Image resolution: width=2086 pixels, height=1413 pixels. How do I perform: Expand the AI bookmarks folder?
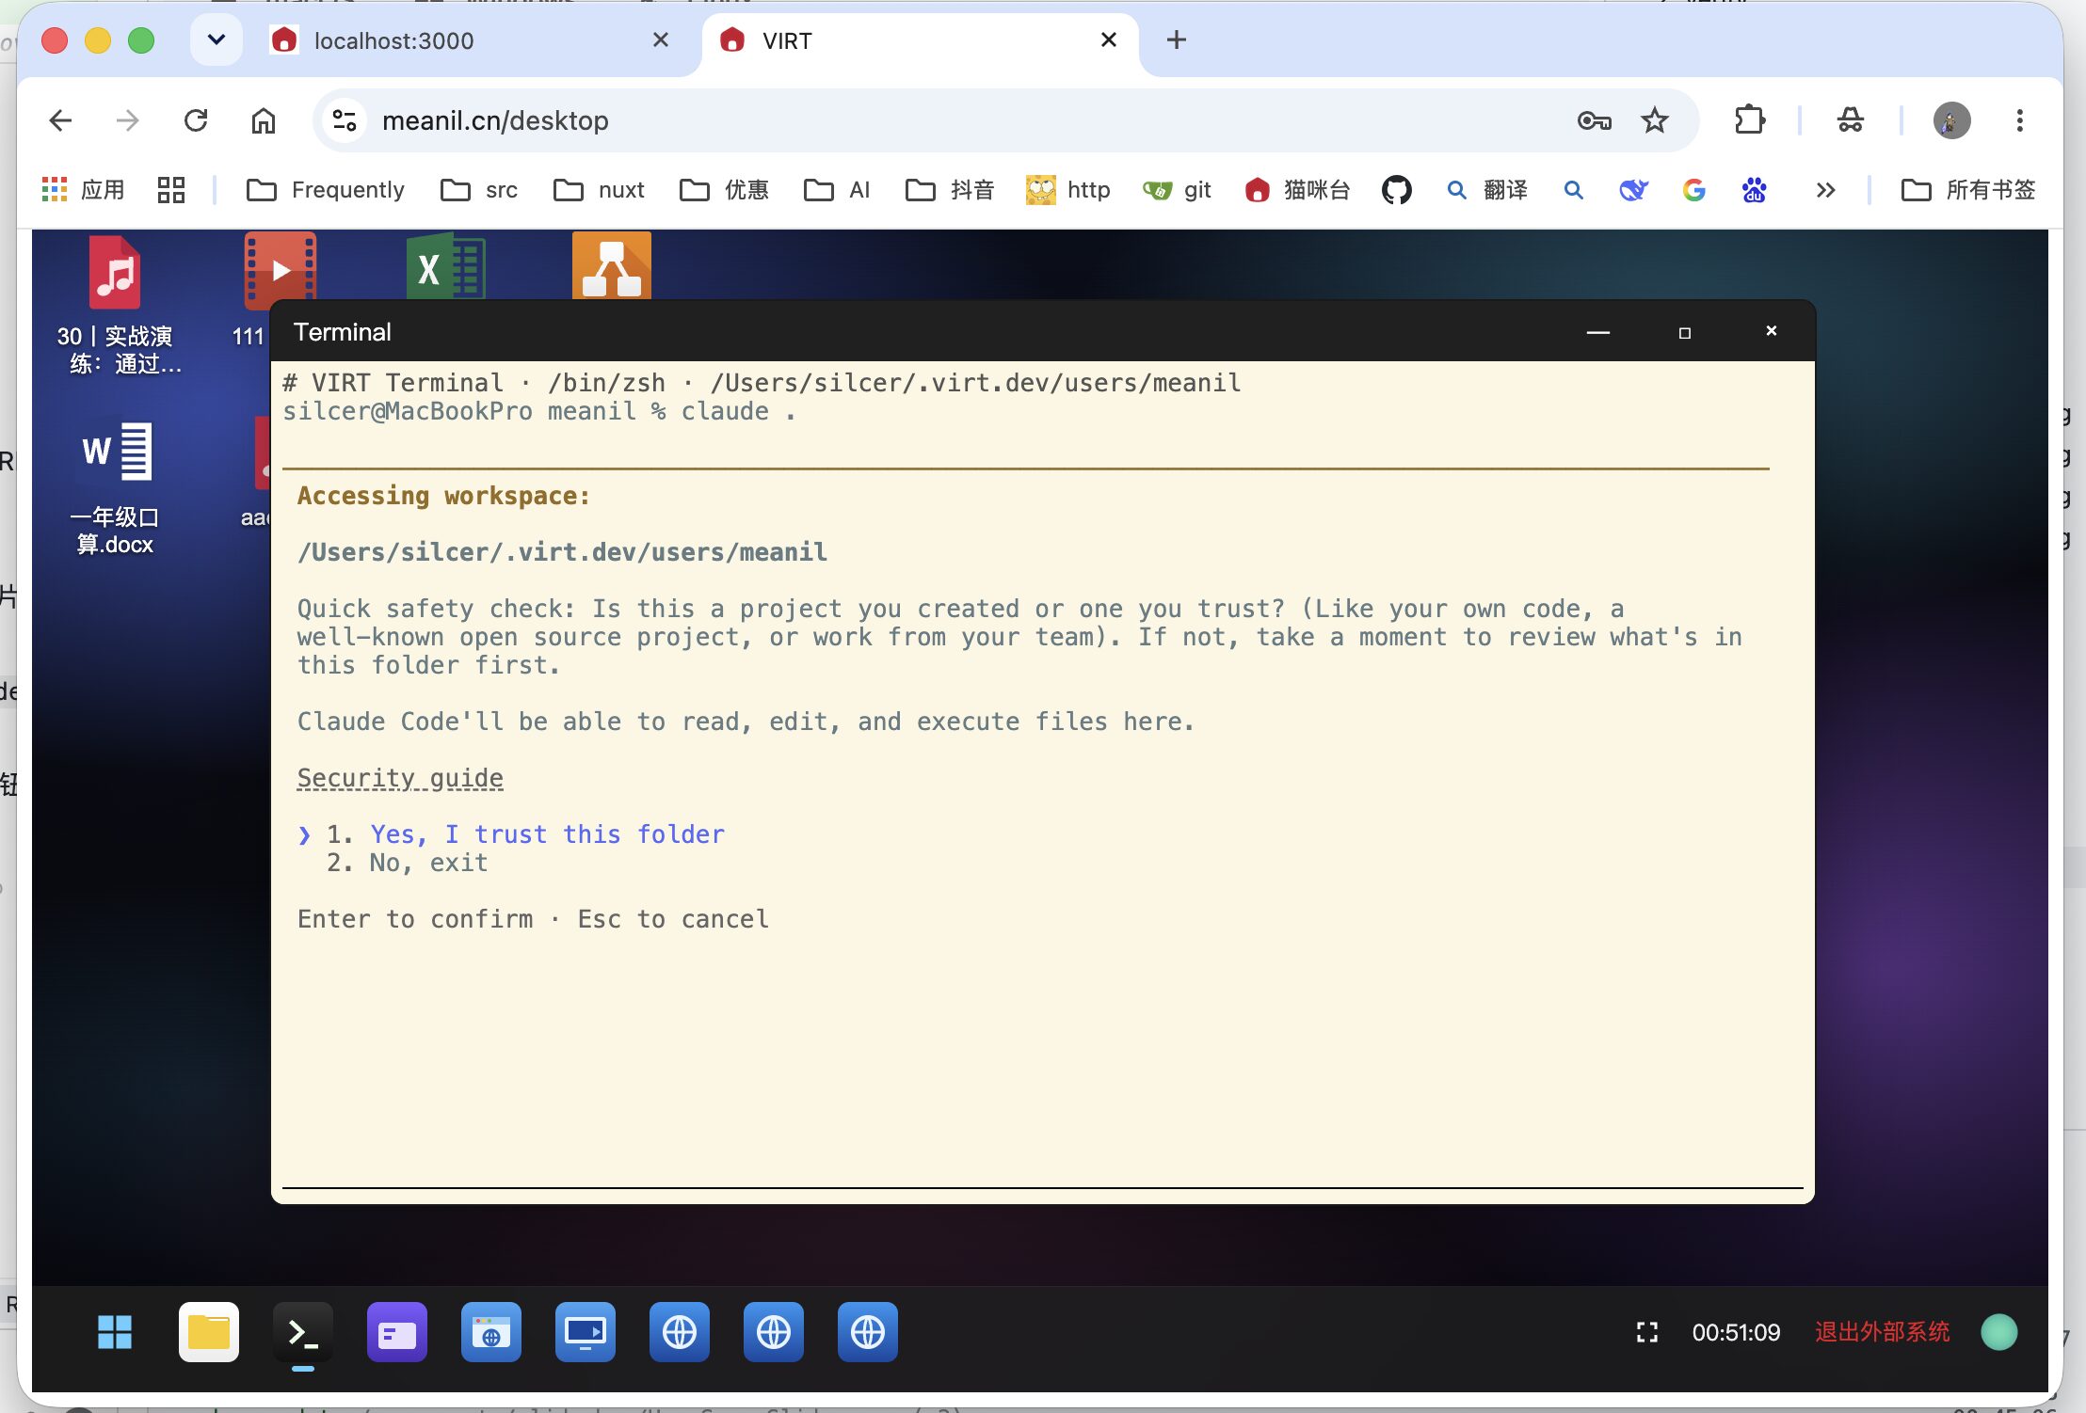pos(837,190)
